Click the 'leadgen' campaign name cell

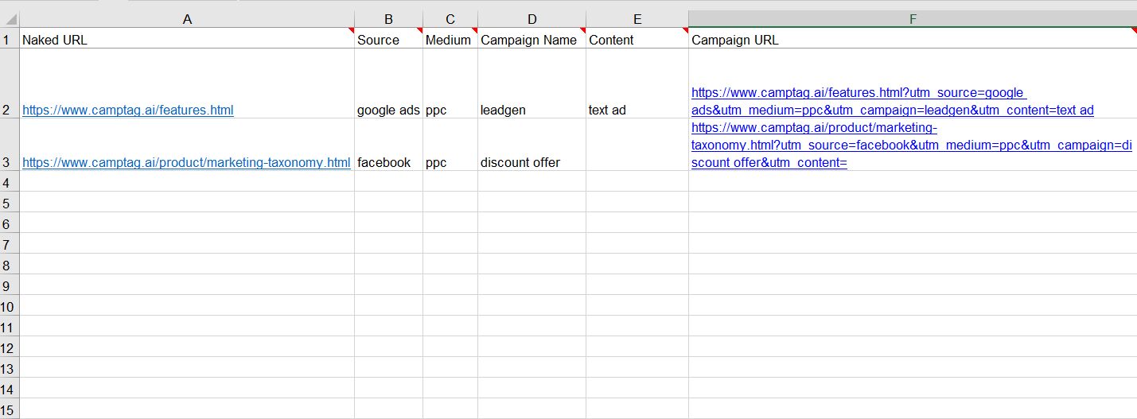tap(503, 111)
